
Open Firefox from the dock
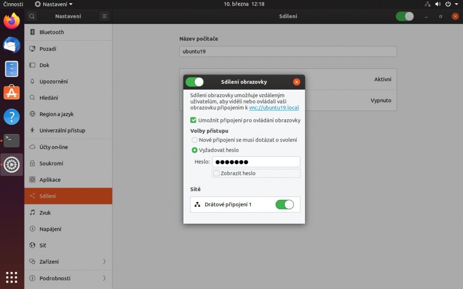tap(12, 21)
